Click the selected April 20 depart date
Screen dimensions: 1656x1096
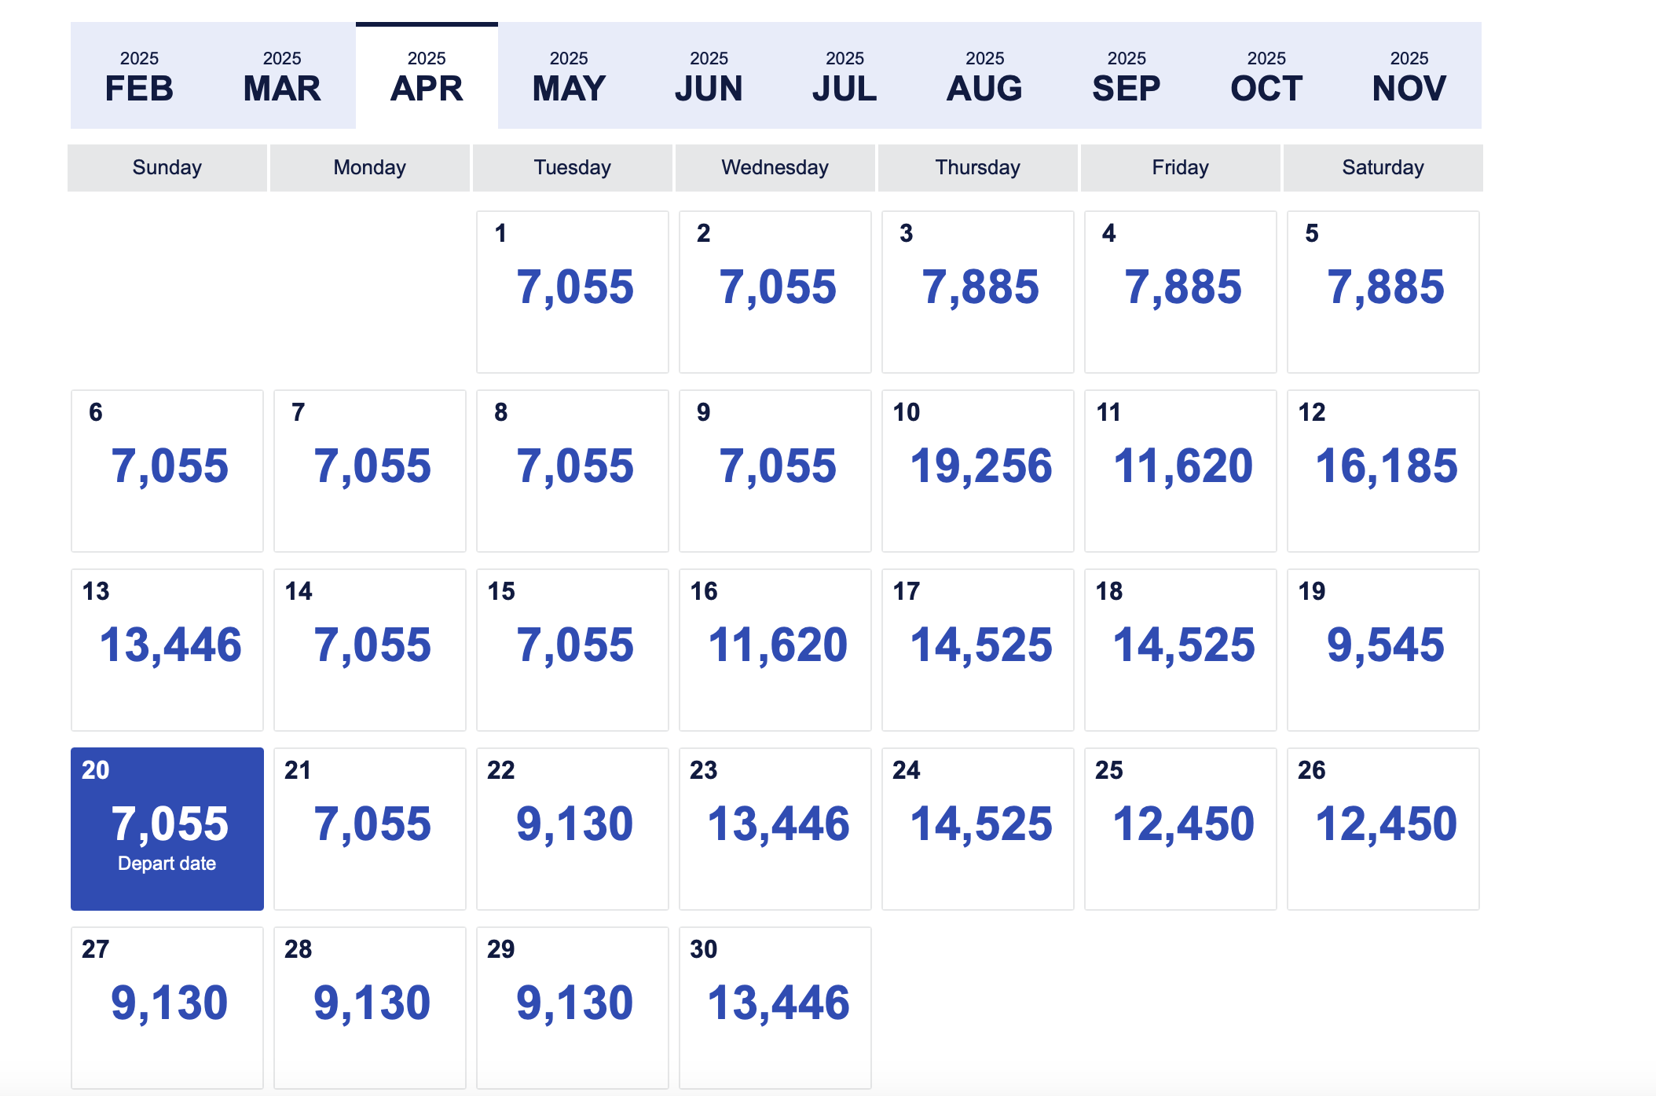167,828
